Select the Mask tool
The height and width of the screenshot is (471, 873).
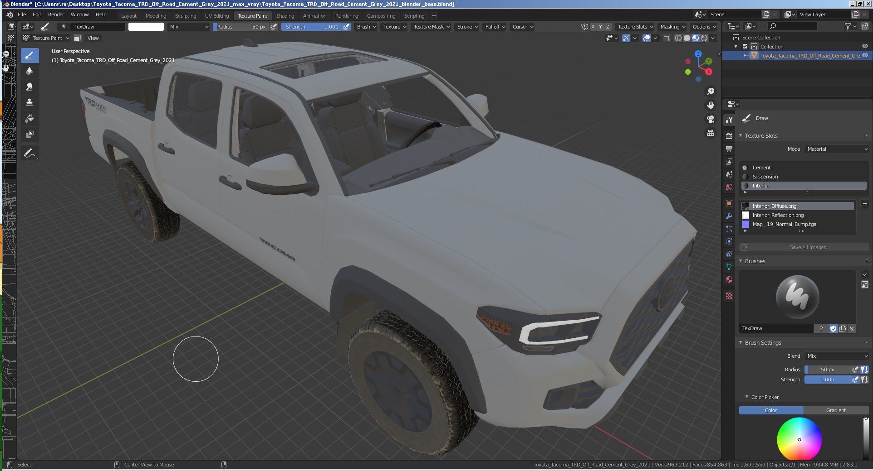pos(29,134)
